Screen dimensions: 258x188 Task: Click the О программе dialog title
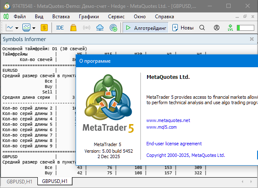(x=95, y=61)
